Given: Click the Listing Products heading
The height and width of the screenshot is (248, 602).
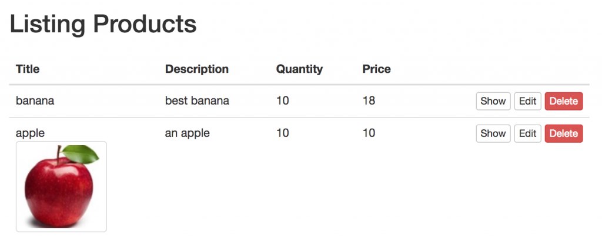Looking at the screenshot, I should tap(103, 24).
